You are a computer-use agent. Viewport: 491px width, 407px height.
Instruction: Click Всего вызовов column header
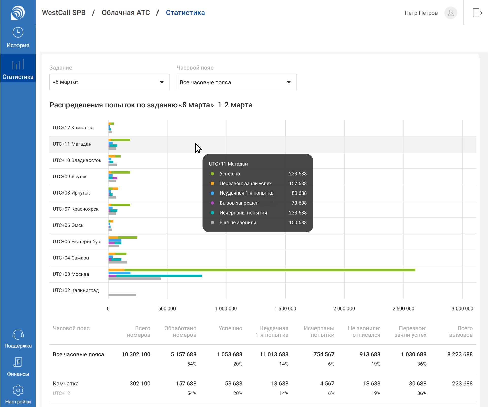(461, 332)
